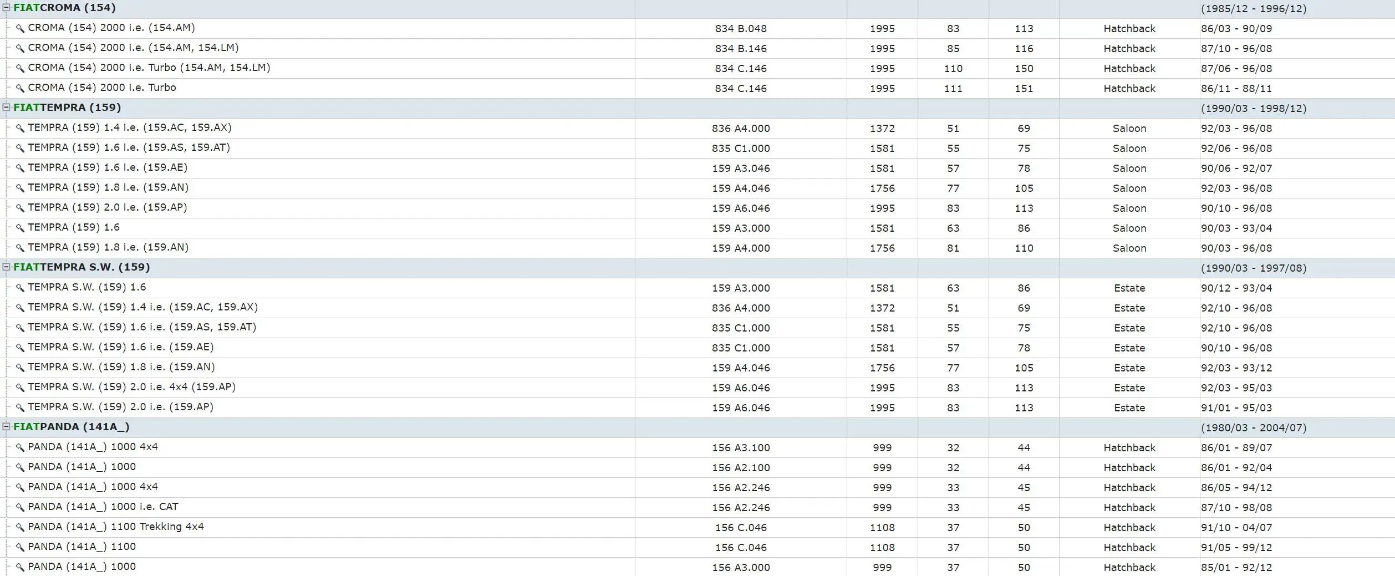Open the TEMPRA (159) 1.8 i.e. 159 A4.000 entry
Image resolution: width=1395 pixels, height=576 pixels.
tap(108, 247)
